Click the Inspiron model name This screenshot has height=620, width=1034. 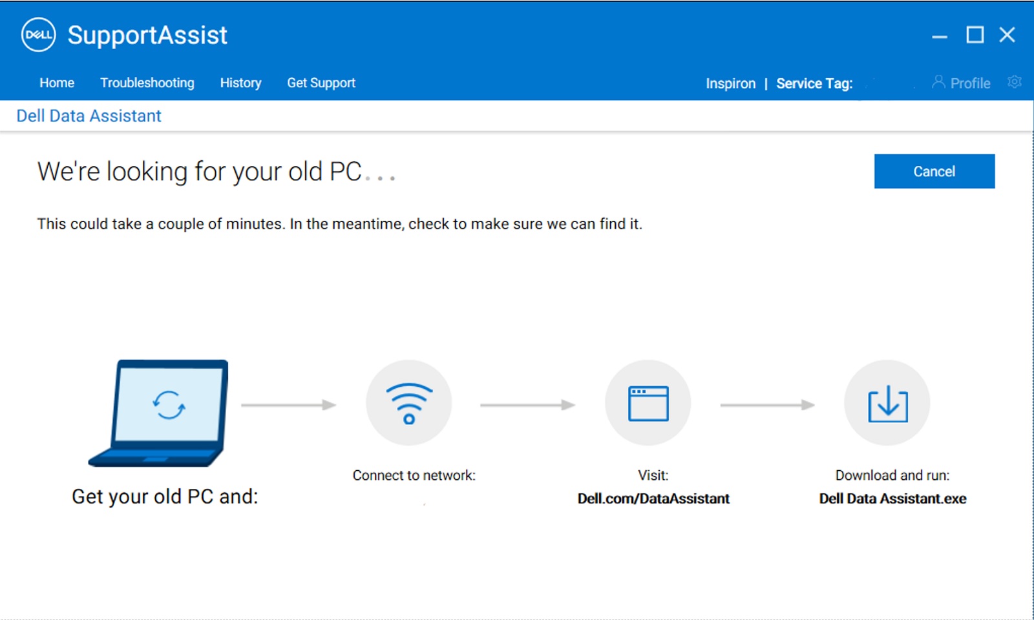coord(730,83)
